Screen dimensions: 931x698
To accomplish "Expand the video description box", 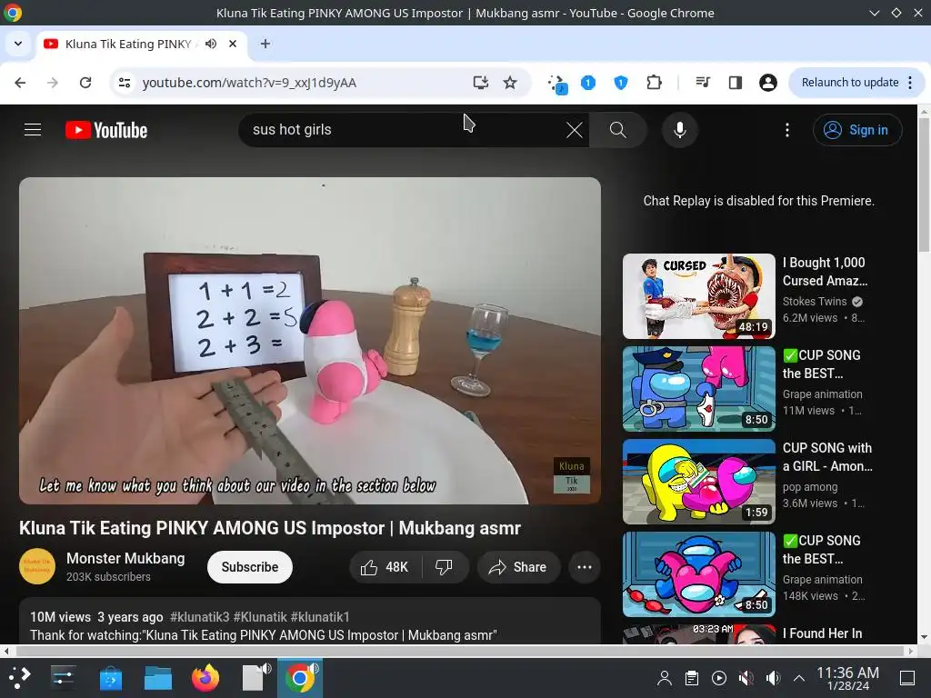I will click(310, 621).
